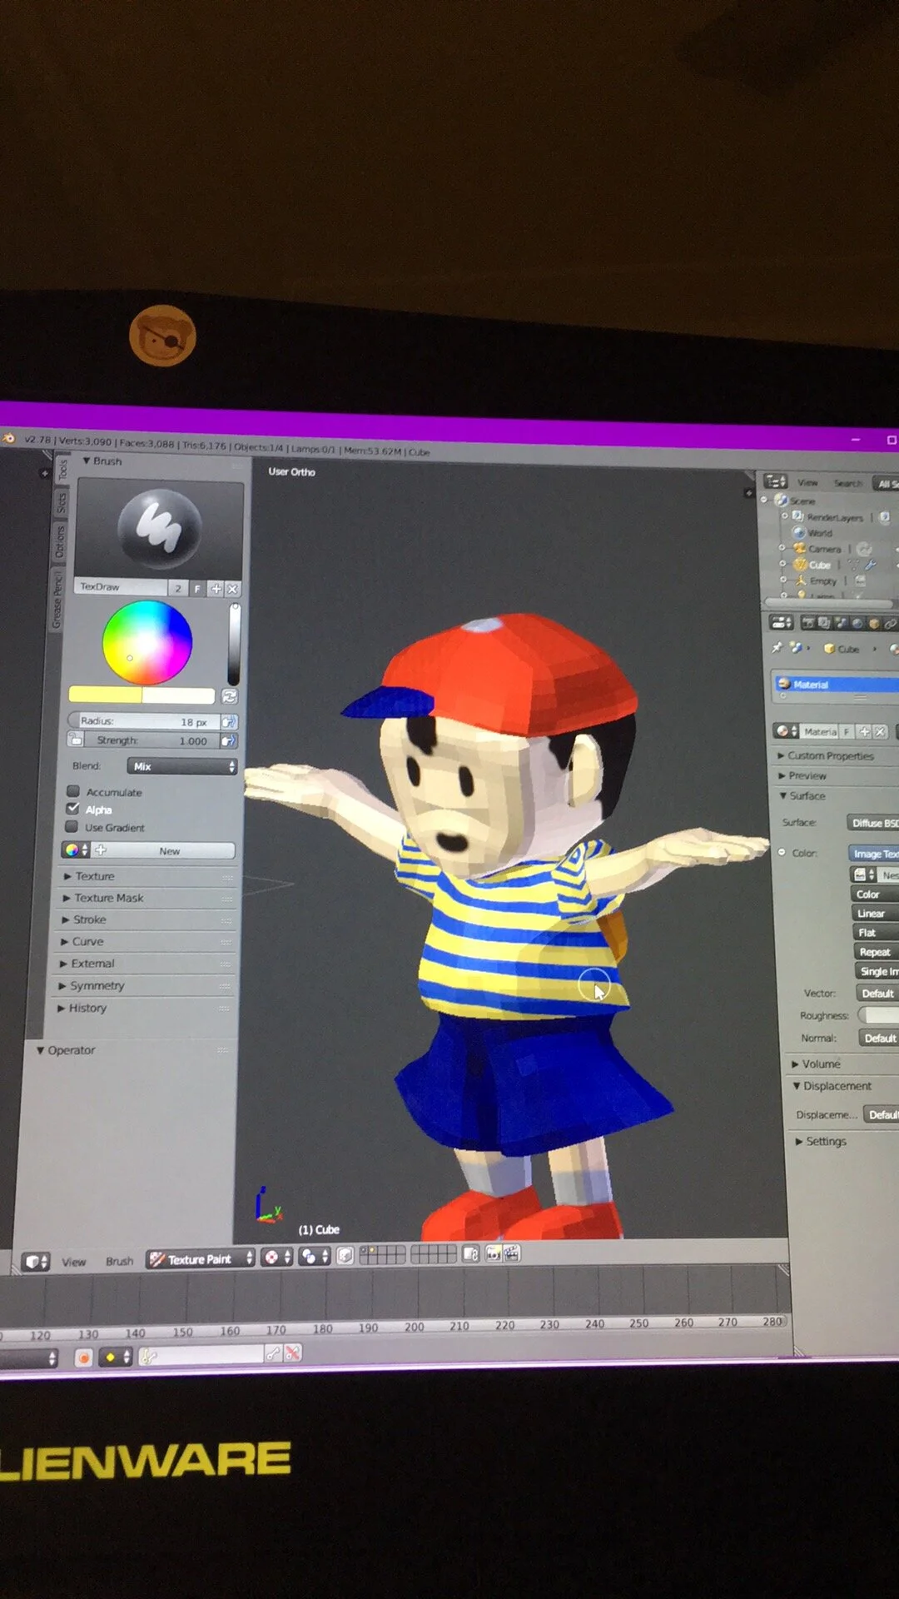Open the viewport shading selector
Image resolution: width=899 pixels, height=1599 pixels.
pos(277,1257)
